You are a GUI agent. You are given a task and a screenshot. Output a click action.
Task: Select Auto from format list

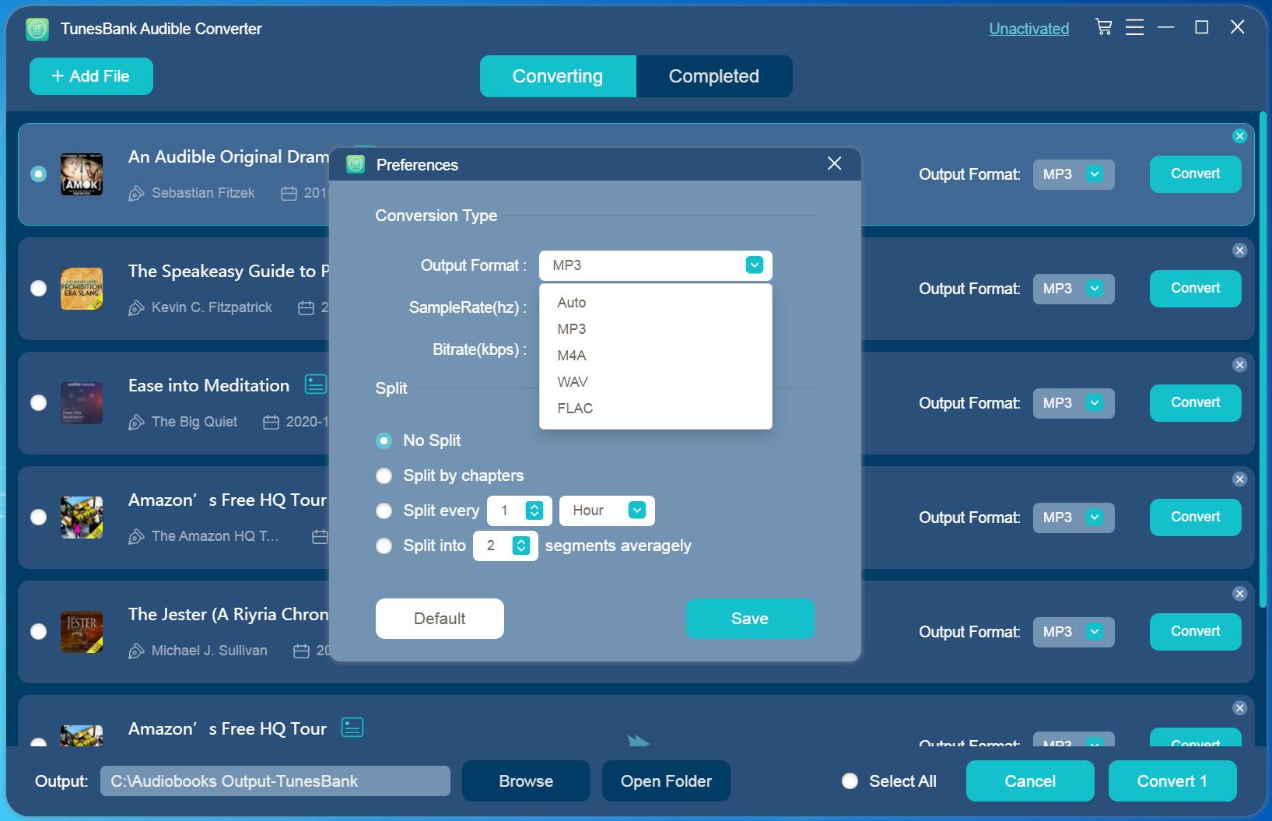click(x=655, y=303)
